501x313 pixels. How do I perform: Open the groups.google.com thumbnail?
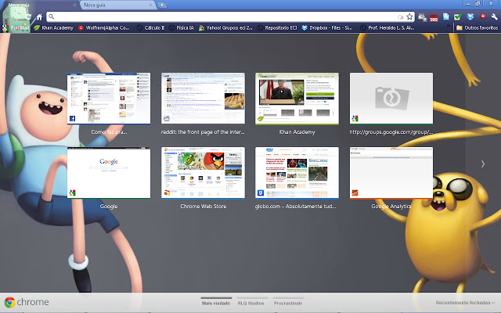tap(391, 99)
